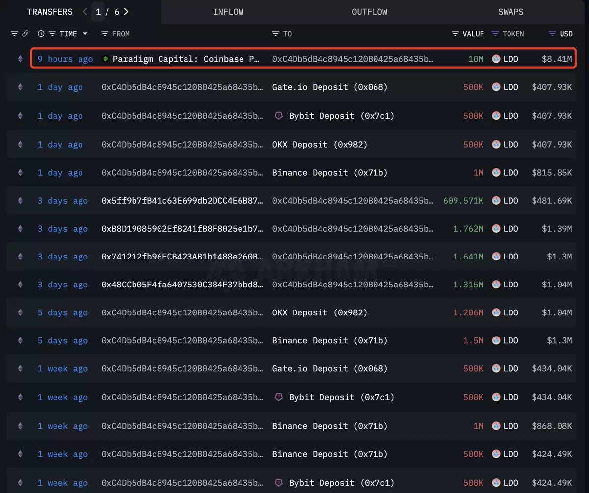This screenshot has height=493, width=589.
Task: Open OKX Deposit link in 1.206M row
Action: point(320,312)
